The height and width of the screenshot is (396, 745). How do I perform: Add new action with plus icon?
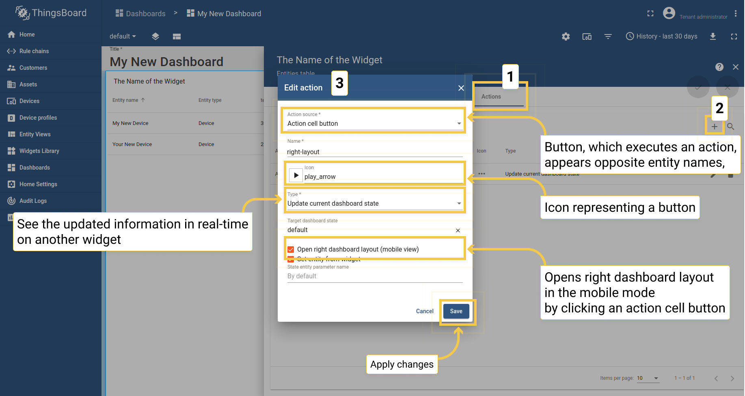click(714, 127)
